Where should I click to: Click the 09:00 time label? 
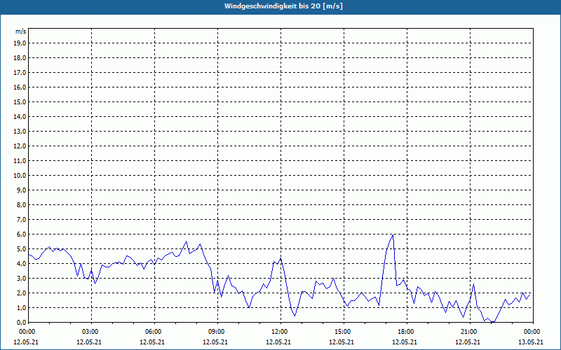pos(217,332)
